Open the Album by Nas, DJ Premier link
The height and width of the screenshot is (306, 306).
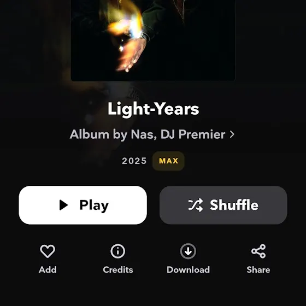(152, 134)
